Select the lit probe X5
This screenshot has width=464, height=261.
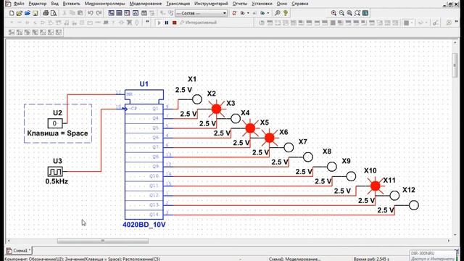[x=269, y=138]
